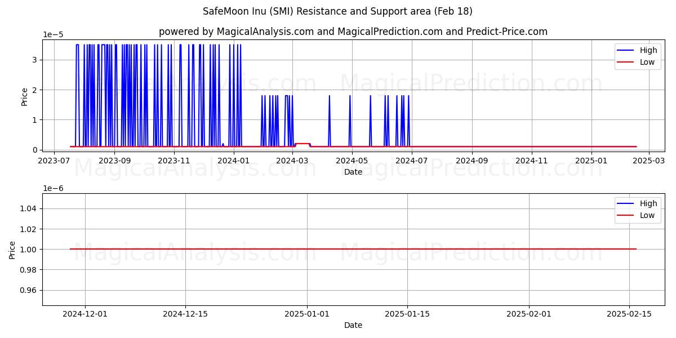Click the '2024-03' x-axis label on the top chart
Viewport: 676px width, 338px height.
292,161
